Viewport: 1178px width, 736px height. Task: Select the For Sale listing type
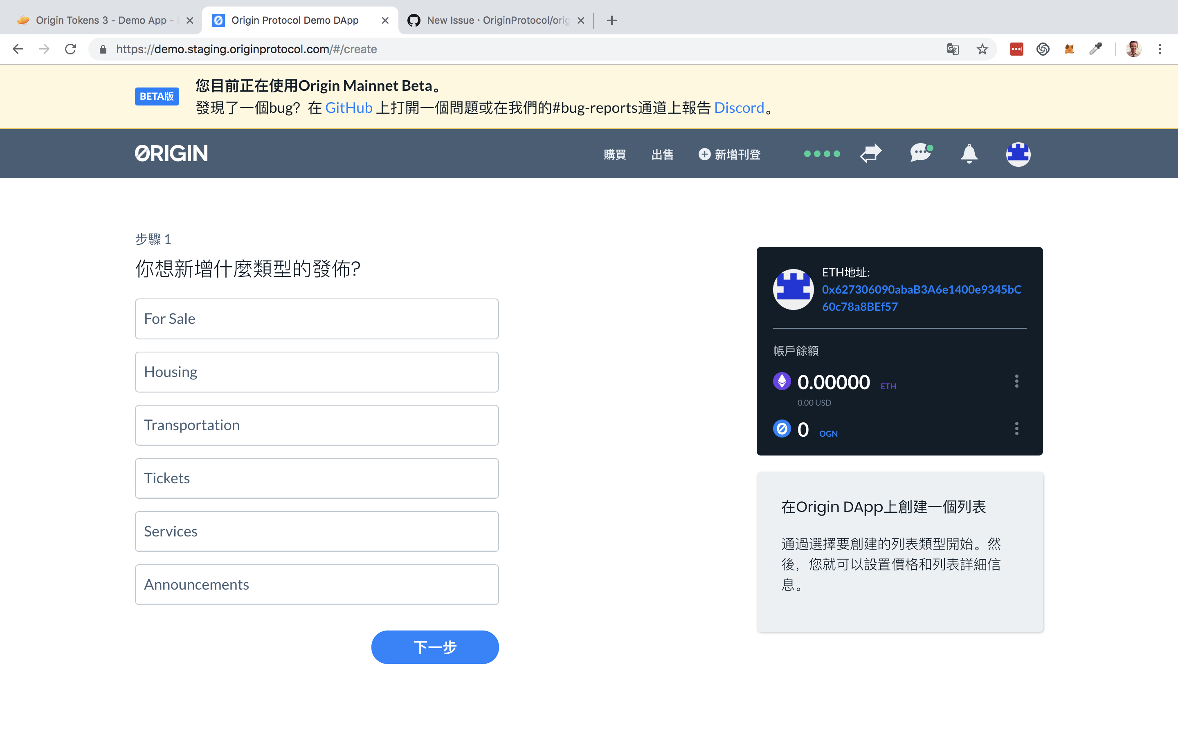coord(317,319)
